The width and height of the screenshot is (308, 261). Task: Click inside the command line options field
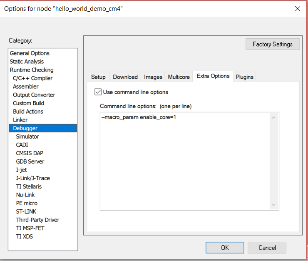[x=185, y=162]
